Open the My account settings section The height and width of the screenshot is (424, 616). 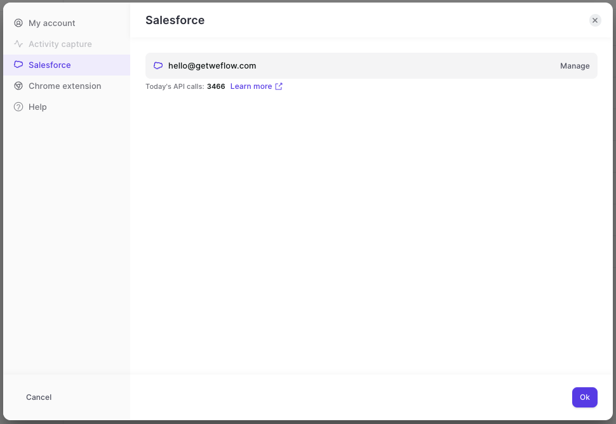[x=67, y=23]
